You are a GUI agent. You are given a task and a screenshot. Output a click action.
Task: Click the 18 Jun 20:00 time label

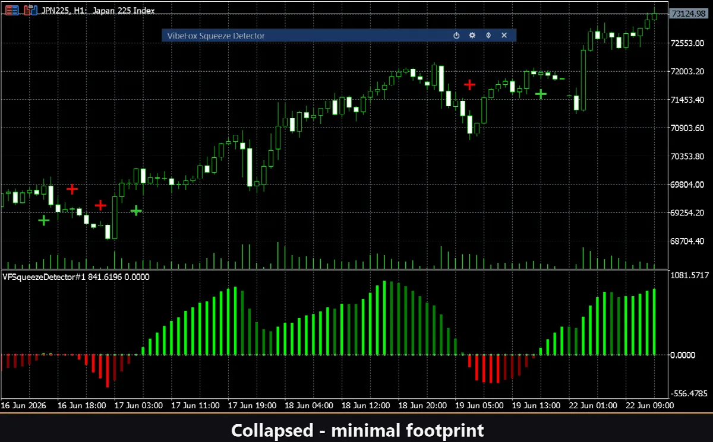[422, 406]
